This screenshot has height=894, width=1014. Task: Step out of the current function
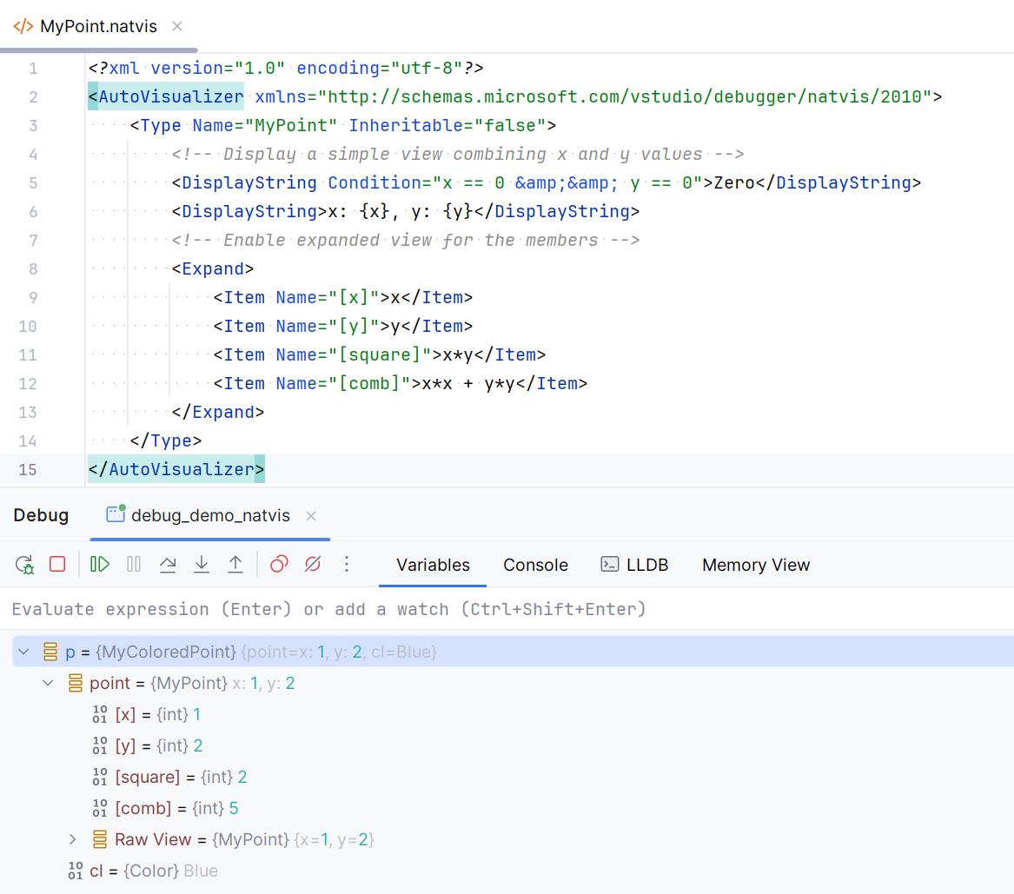pyautogui.click(x=235, y=564)
